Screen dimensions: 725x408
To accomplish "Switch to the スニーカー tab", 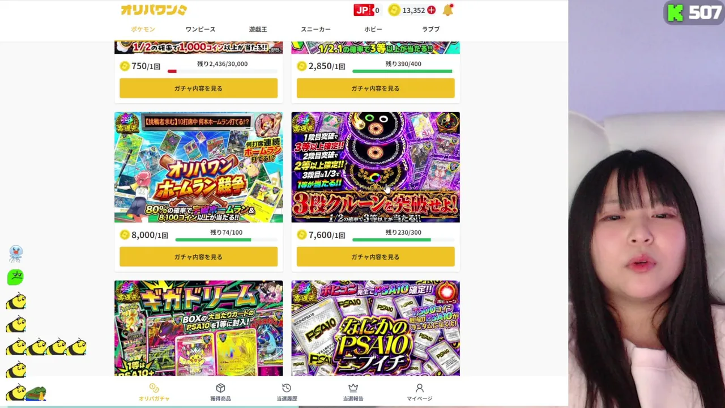I will click(315, 29).
